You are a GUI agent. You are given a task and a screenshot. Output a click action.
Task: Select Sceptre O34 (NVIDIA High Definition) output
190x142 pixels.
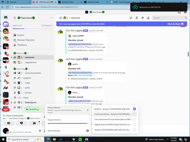(115, 130)
